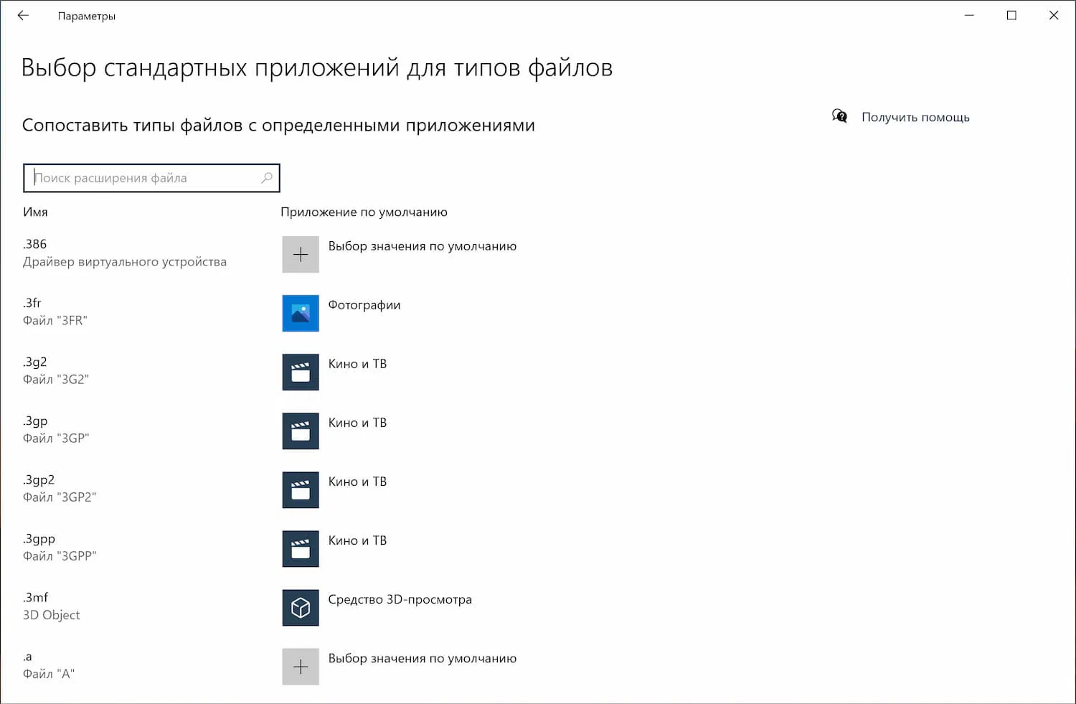Click the Параметры title in the header
This screenshot has height=704, width=1076.
click(x=86, y=16)
